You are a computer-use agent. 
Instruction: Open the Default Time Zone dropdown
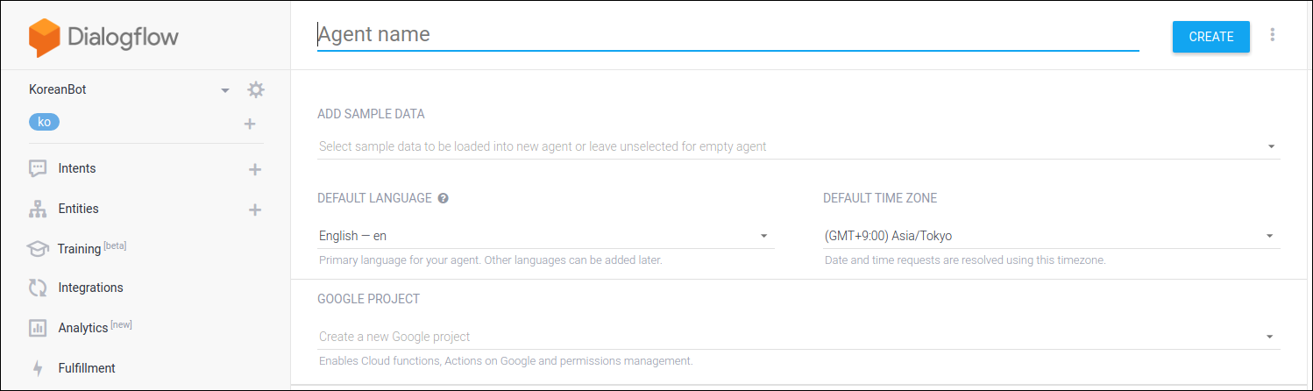coord(1051,236)
